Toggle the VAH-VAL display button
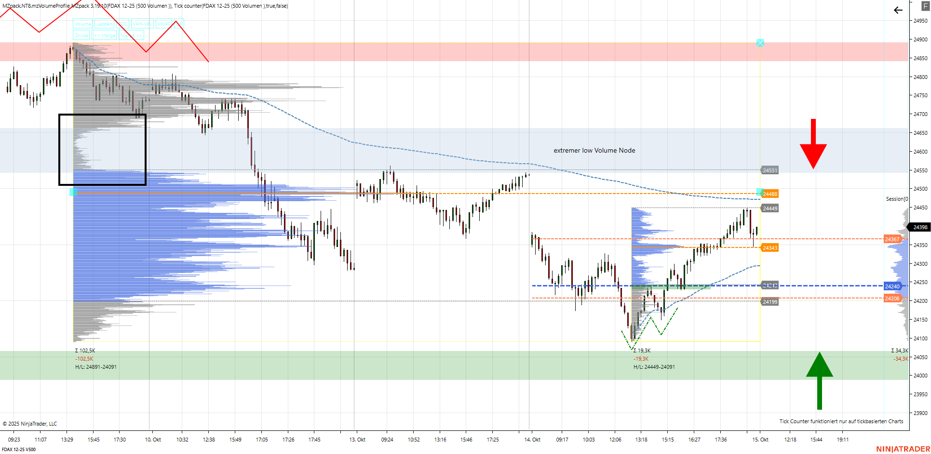This screenshot has height=454, width=931. pos(142,24)
